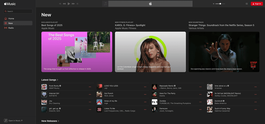The image size is (265, 124).
Task: Mute audio via speaker icon
Action: pyautogui.click(x=214, y=4)
